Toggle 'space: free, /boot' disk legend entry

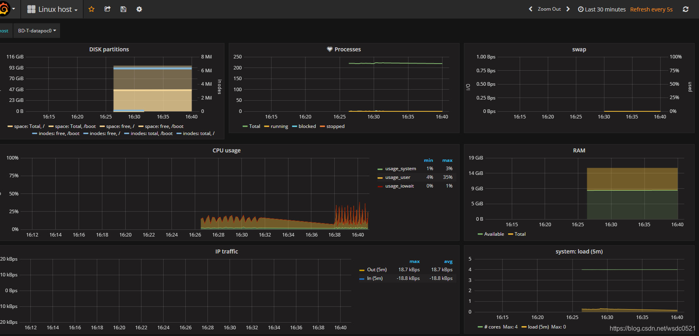pos(164,126)
